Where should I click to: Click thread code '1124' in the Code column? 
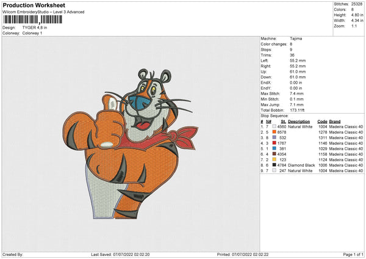pyautogui.click(x=323, y=159)
